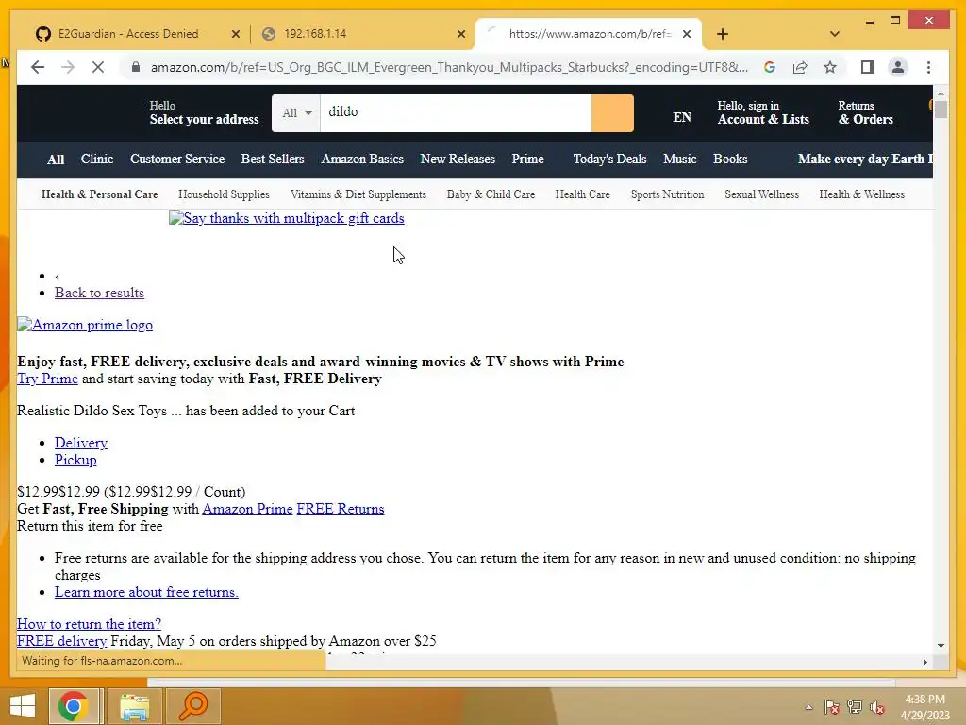Click Select your address
This screenshot has width=966, height=725.
point(204,113)
